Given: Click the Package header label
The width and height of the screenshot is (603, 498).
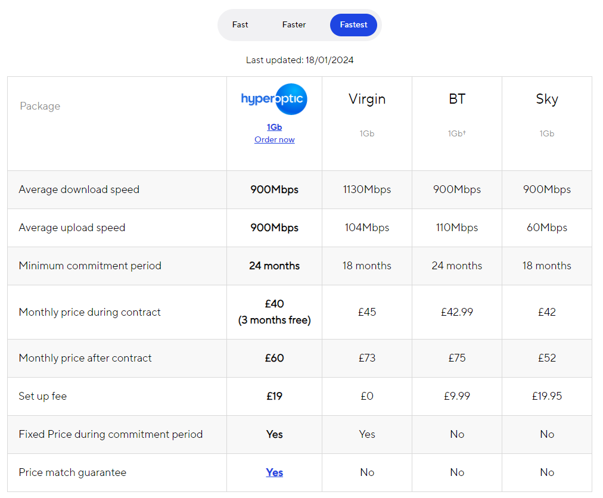Looking at the screenshot, I should tap(40, 106).
